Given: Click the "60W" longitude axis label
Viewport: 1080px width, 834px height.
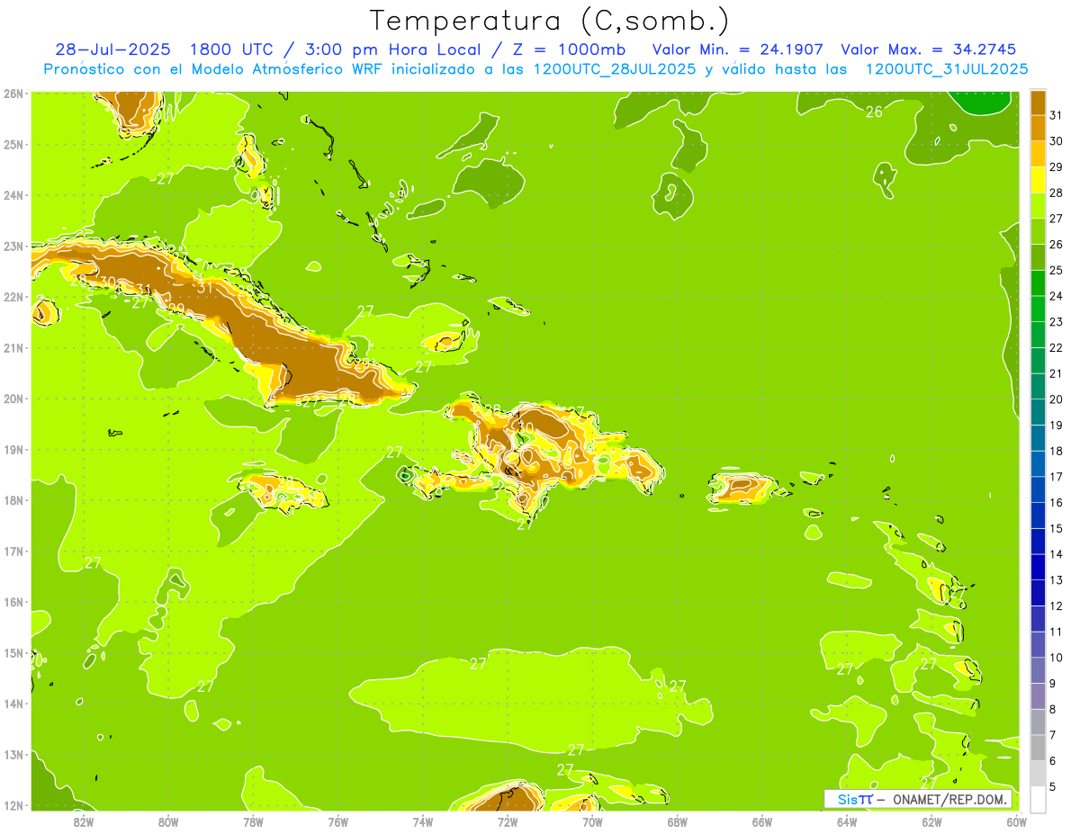Looking at the screenshot, I should [1016, 821].
